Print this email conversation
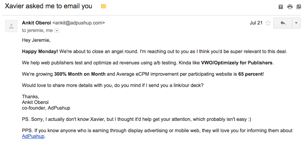The width and height of the screenshot is (304, 151). pos(290,6)
